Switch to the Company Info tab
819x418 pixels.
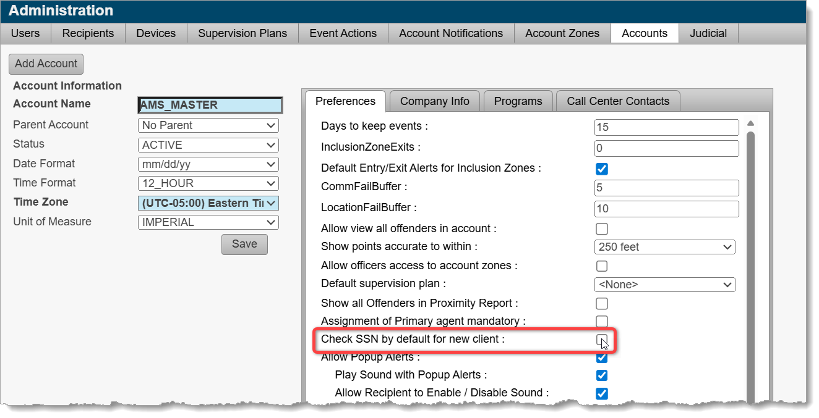(434, 101)
